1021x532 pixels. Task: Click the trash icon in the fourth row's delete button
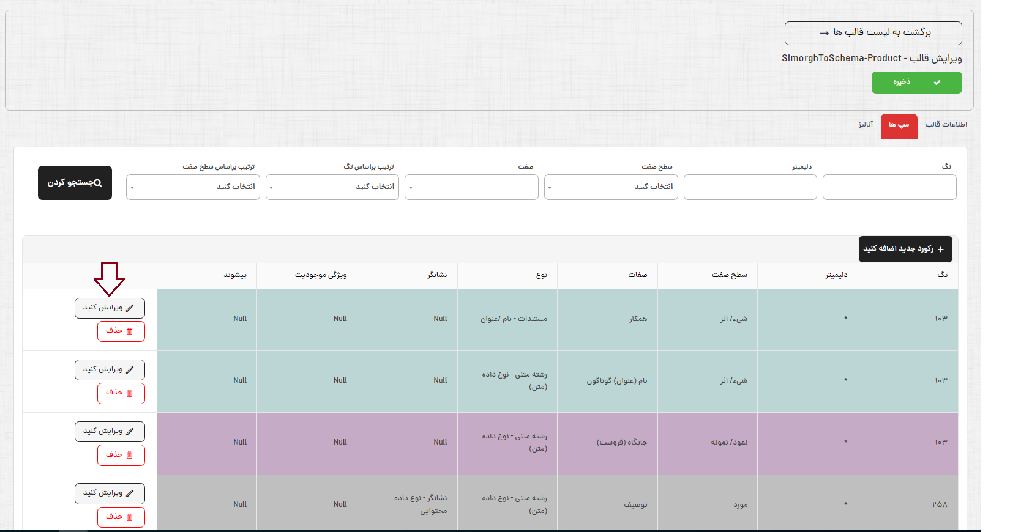129,517
